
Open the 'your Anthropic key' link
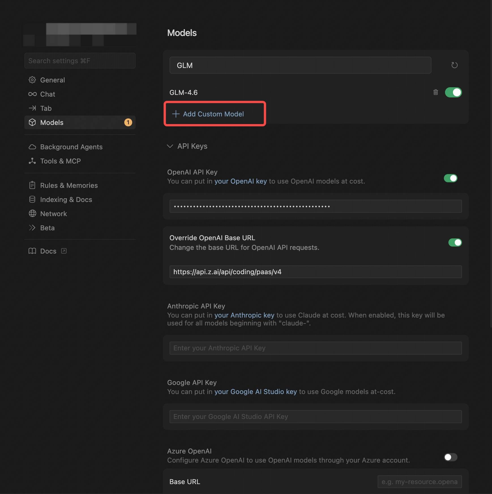(244, 315)
